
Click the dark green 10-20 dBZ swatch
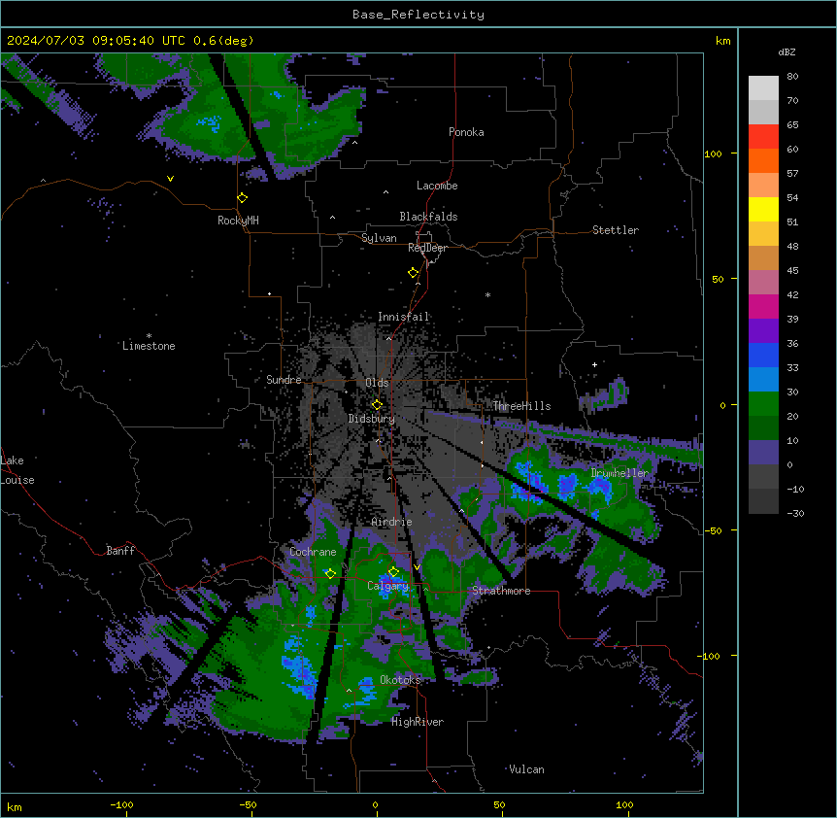coord(763,428)
